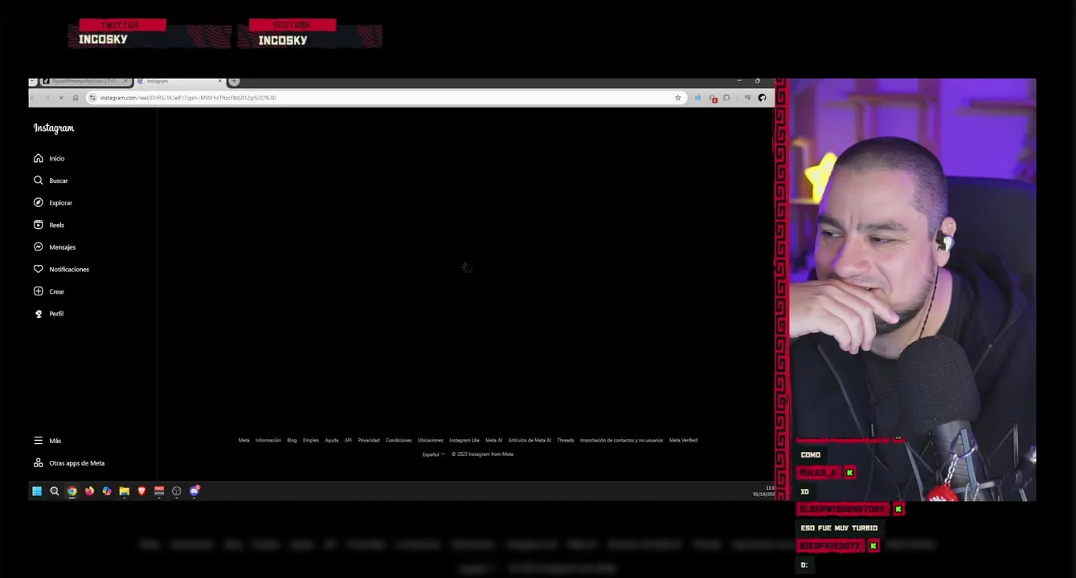
Task: Open the Condiciones footer link
Action: [399, 441]
